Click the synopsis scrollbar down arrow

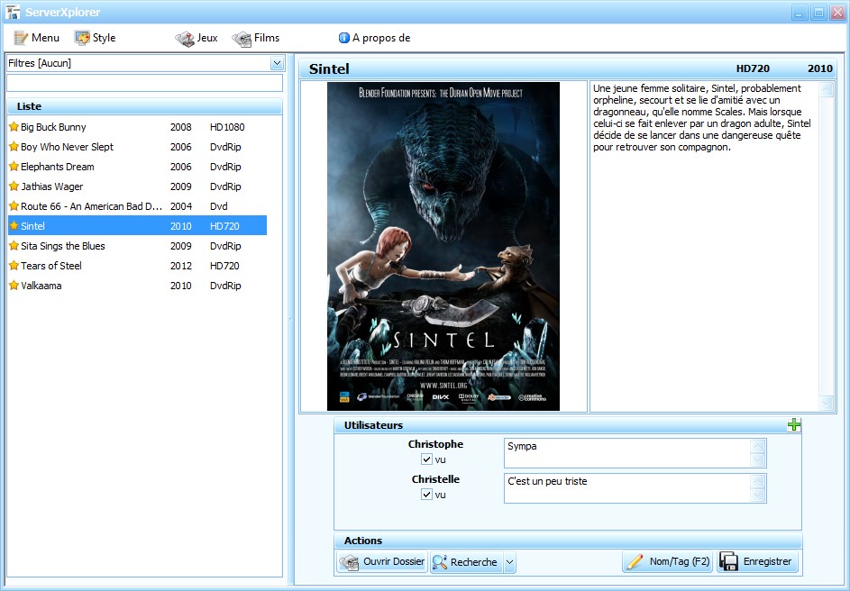point(827,403)
